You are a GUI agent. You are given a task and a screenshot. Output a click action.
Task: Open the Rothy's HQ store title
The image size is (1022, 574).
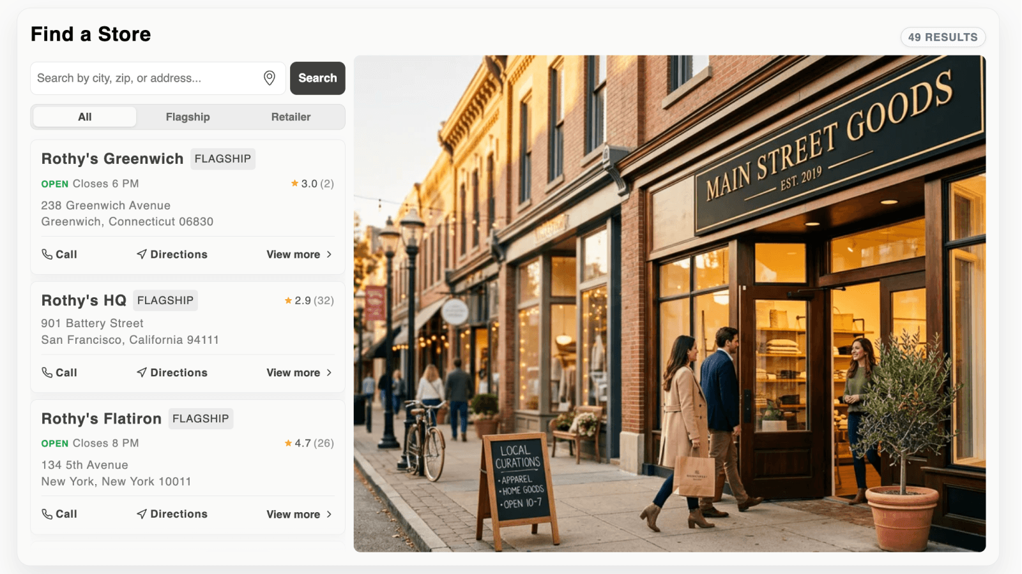84,300
